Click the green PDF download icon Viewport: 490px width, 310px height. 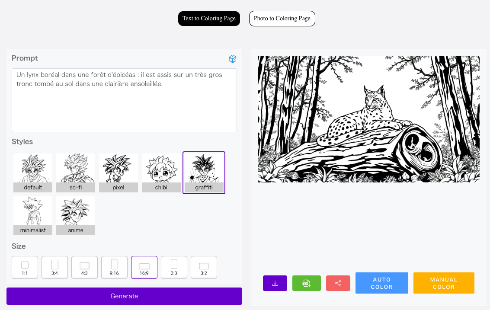point(307,283)
